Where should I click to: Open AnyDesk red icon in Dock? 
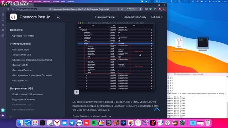pyautogui.click(x=87, y=123)
